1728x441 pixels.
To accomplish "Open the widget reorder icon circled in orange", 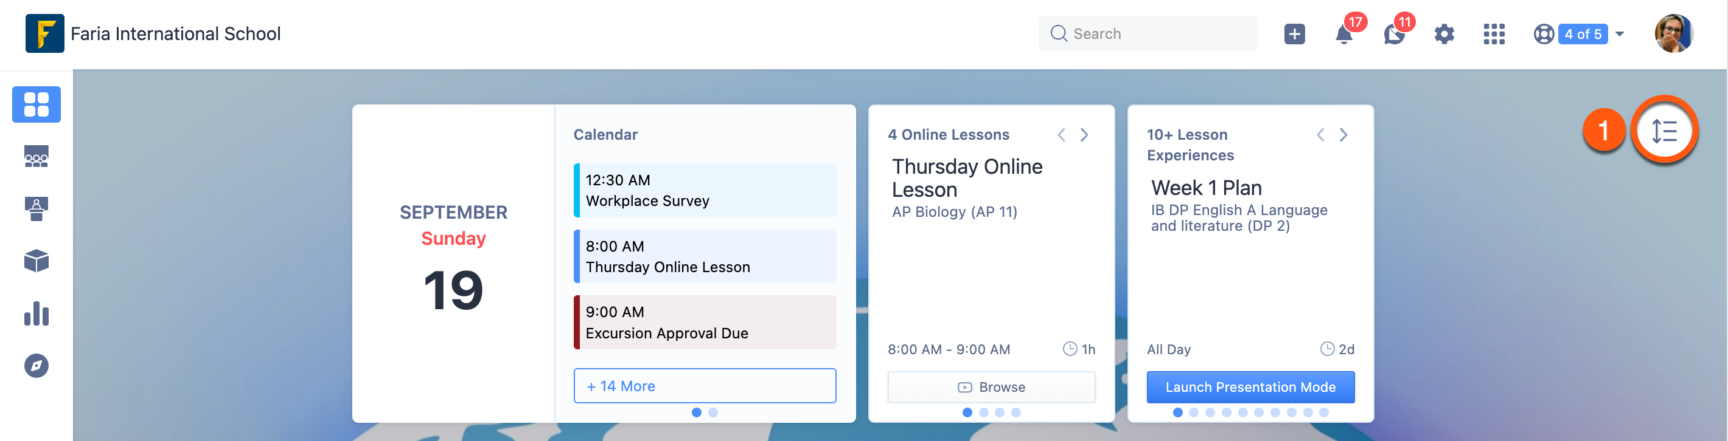I will [1664, 131].
